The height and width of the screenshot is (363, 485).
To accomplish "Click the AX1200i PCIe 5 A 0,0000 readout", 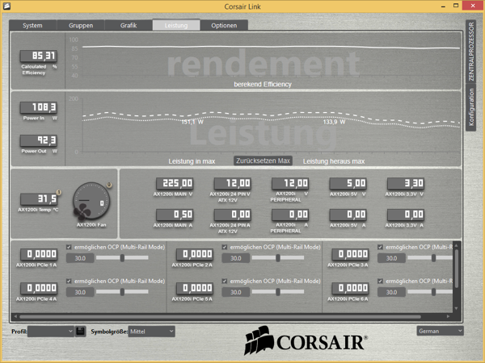I will pos(195,288).
